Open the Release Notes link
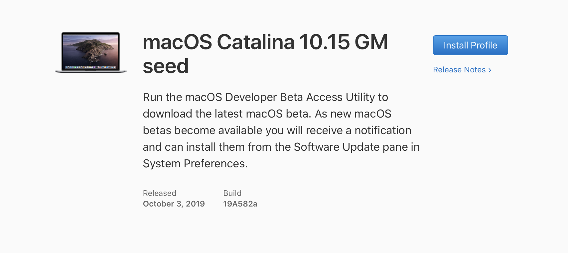Viewport: 568px width, 253px height. 459,70
